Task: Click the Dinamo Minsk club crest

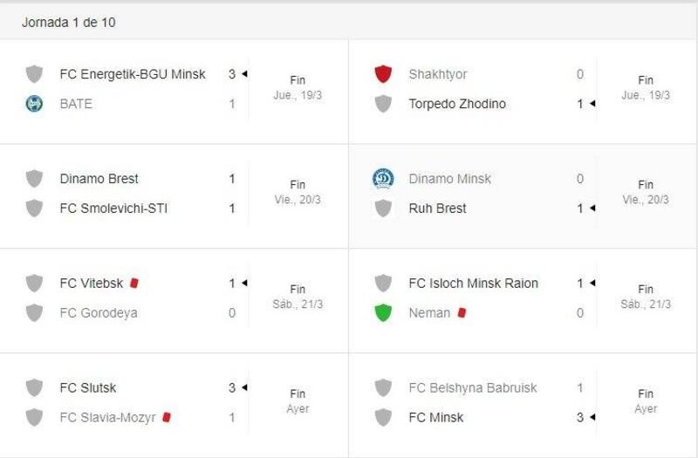Action: click(x=383, y=179)
